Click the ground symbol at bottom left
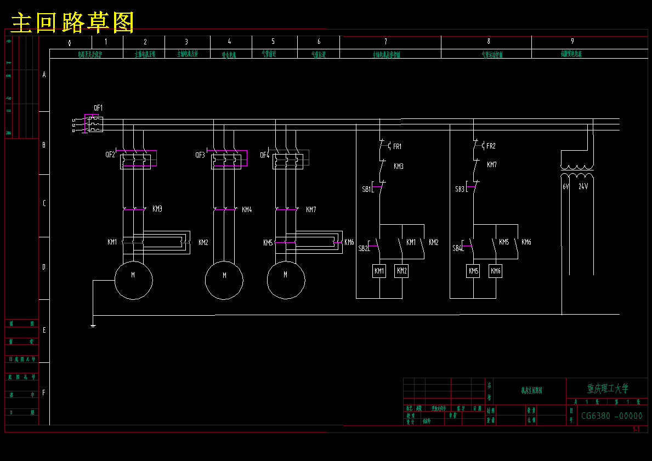 (x=93, y=326)
